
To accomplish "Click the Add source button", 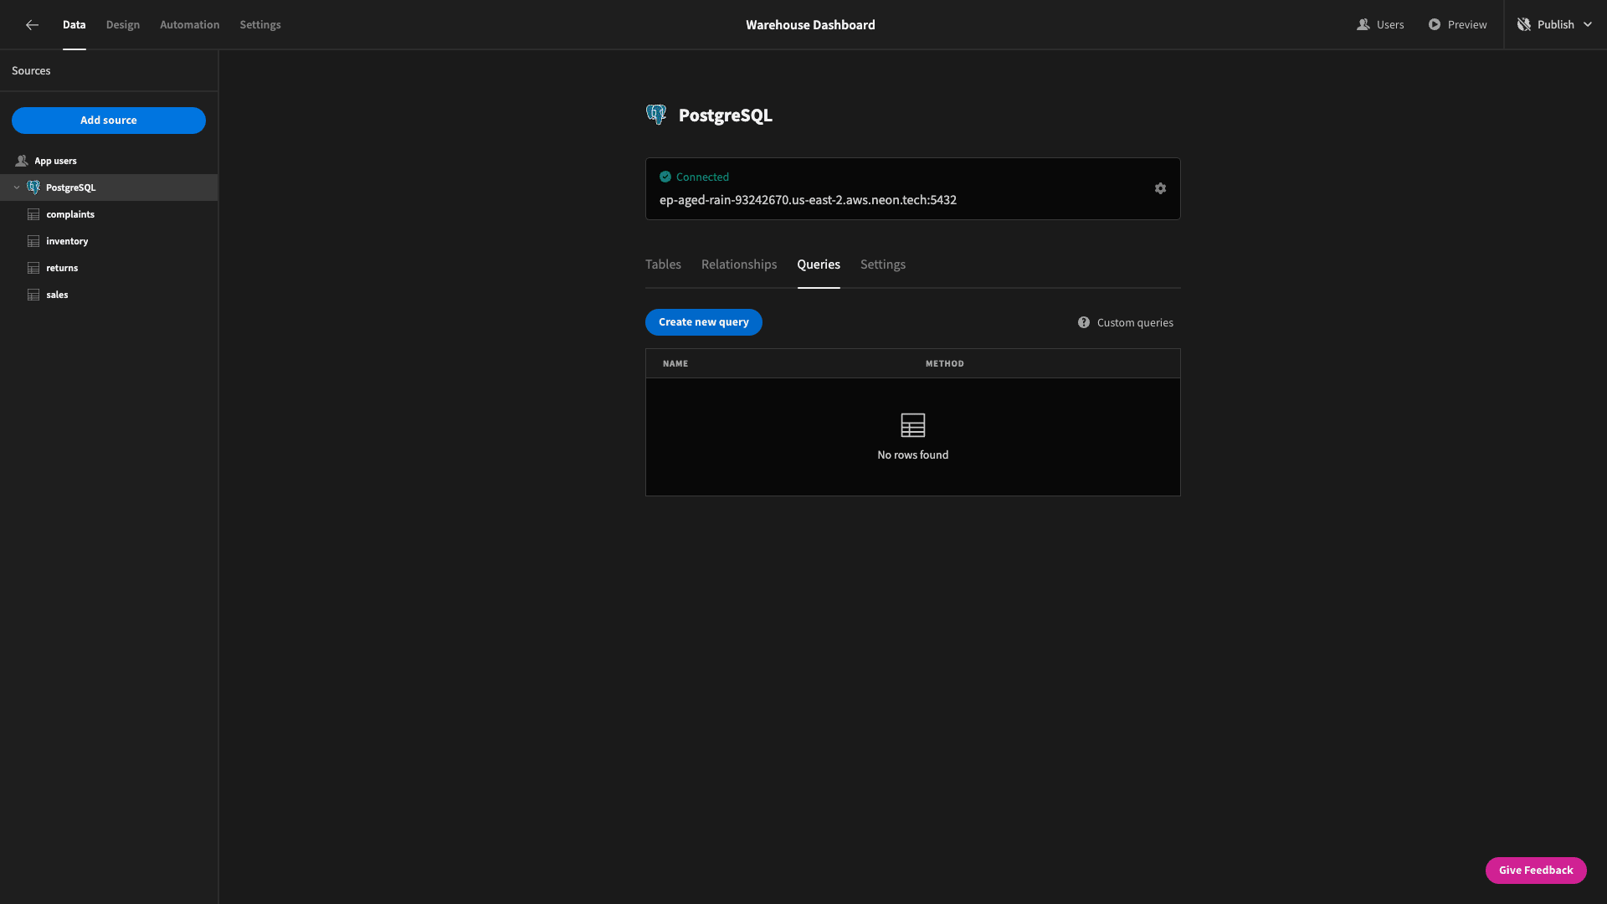I will click(x=109, y=121).
